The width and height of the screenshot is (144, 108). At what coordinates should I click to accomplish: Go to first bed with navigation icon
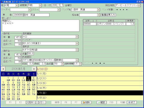tap(117, 10)
